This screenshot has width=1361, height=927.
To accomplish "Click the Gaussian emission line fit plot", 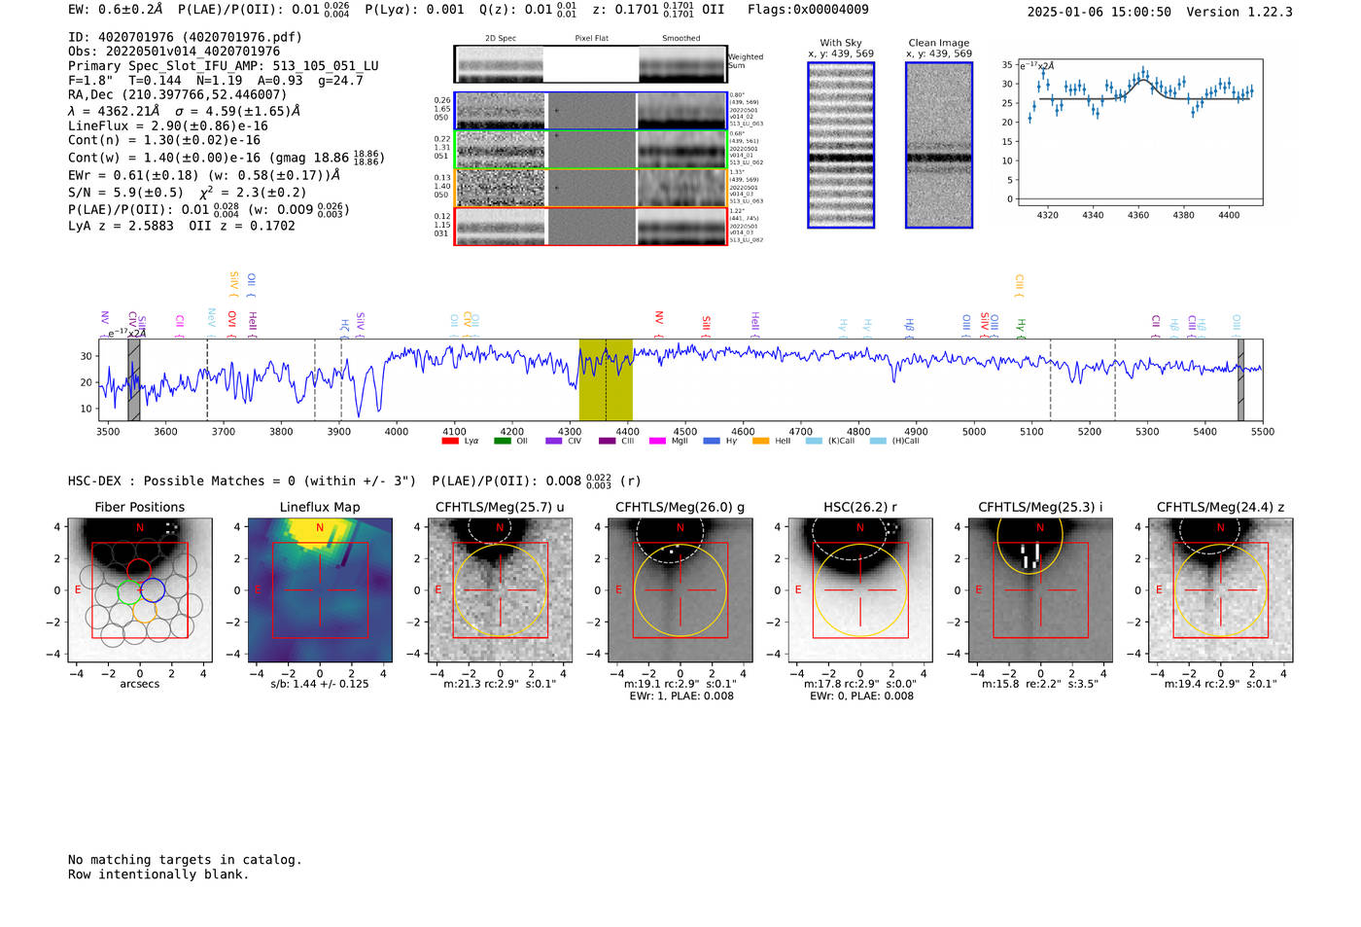I will (1139, 132).
